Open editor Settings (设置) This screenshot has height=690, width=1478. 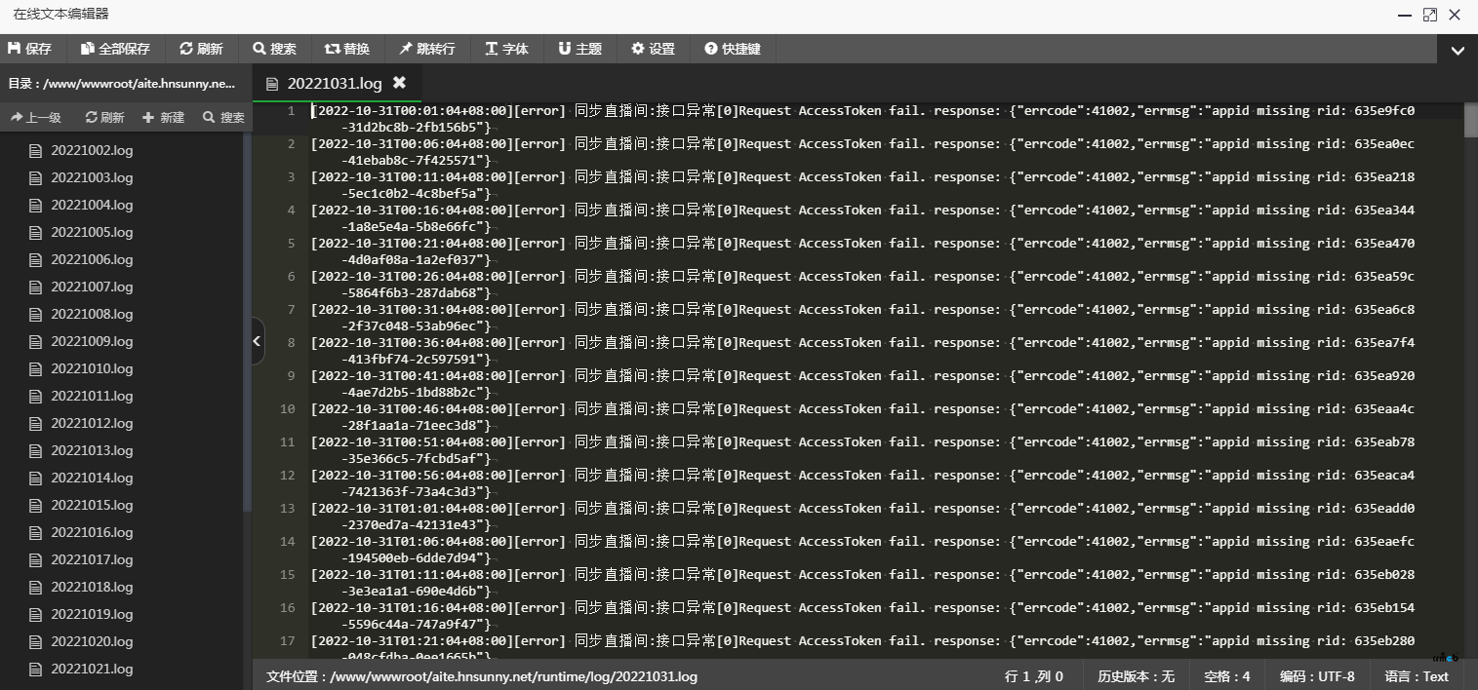654,49
